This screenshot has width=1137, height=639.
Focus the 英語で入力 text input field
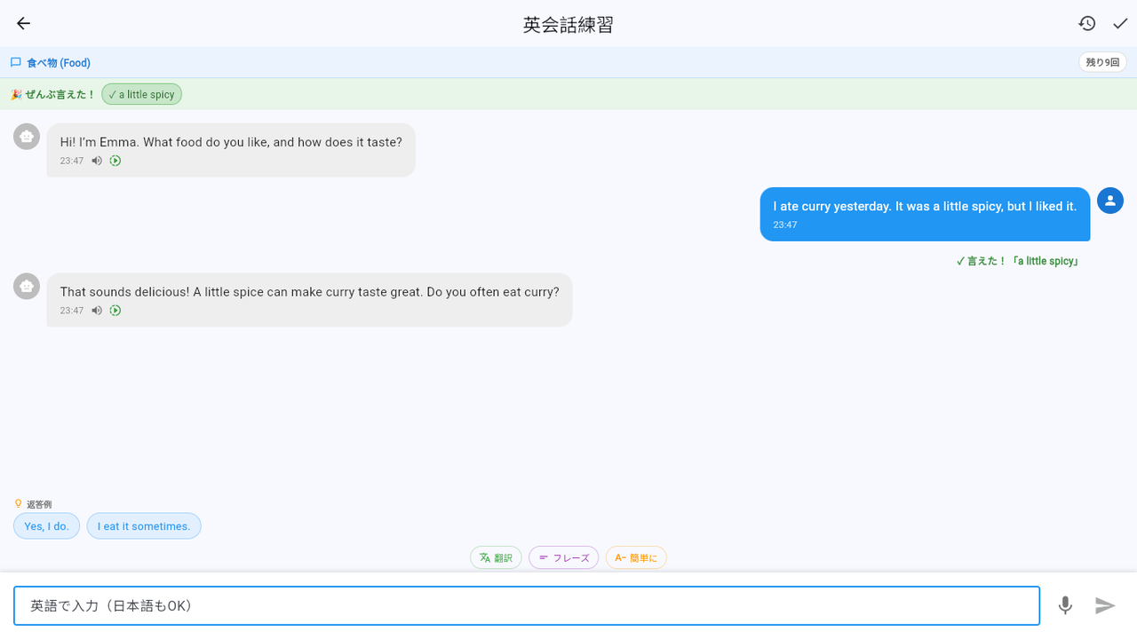tap(527, 606)
